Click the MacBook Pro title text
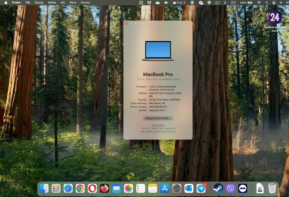The height and width of the screenshot is (197, 289). pyautogui.click(x=158, y=74)
